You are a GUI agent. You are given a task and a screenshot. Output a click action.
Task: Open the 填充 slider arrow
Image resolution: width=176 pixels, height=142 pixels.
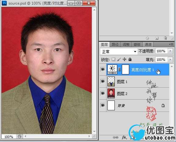pyautogui.click(x=170, y=59)
